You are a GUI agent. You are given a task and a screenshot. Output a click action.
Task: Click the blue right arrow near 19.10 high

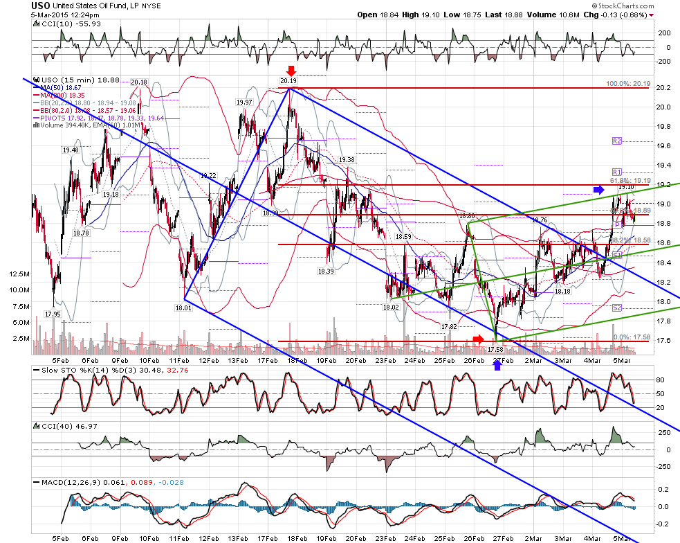click(599, 189)
